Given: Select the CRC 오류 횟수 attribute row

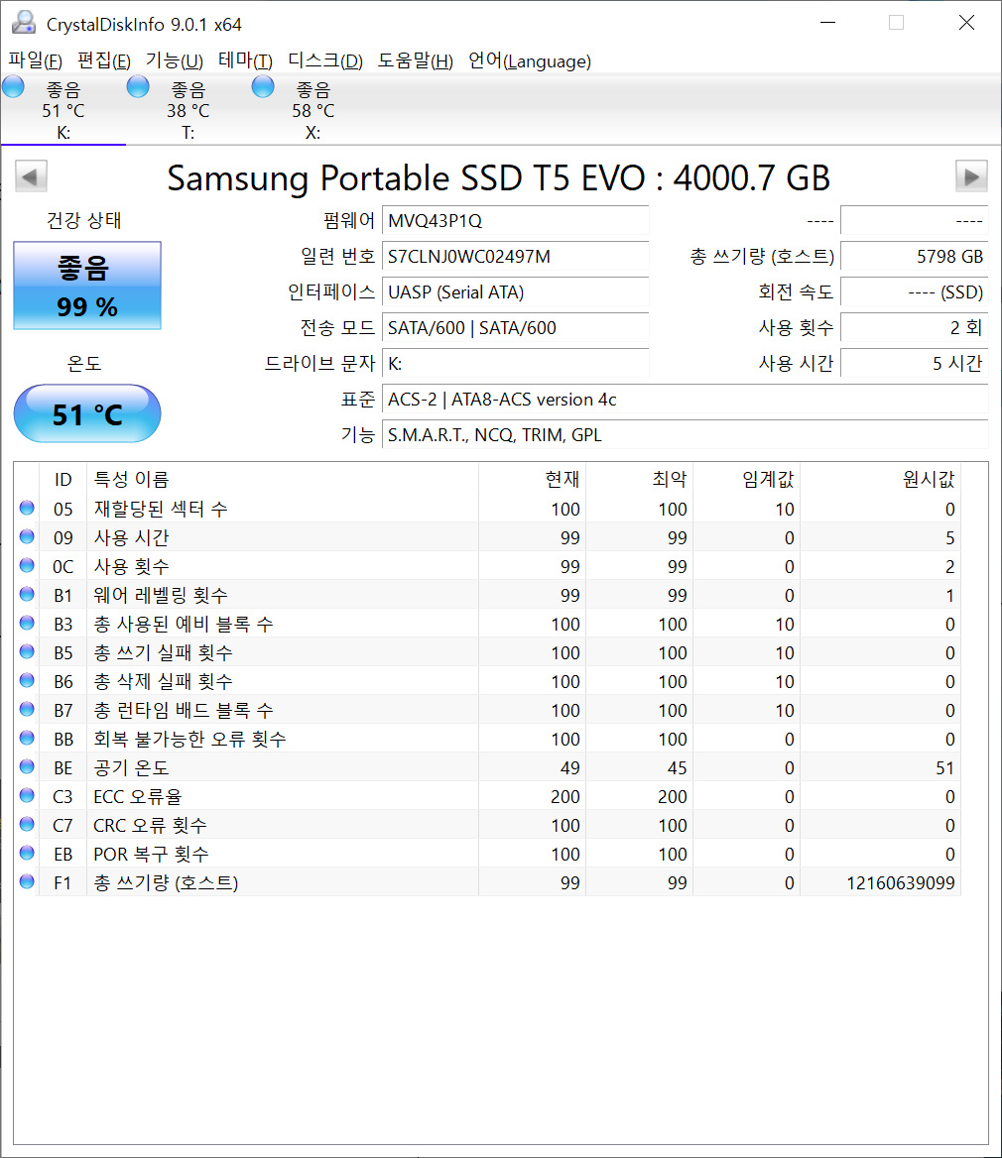Looking at the screenshot, I should pos(488,824).
